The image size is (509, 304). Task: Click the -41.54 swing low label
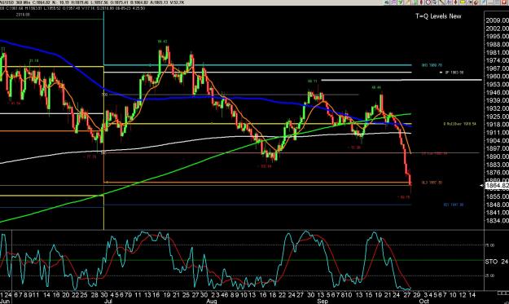point(14,104)
